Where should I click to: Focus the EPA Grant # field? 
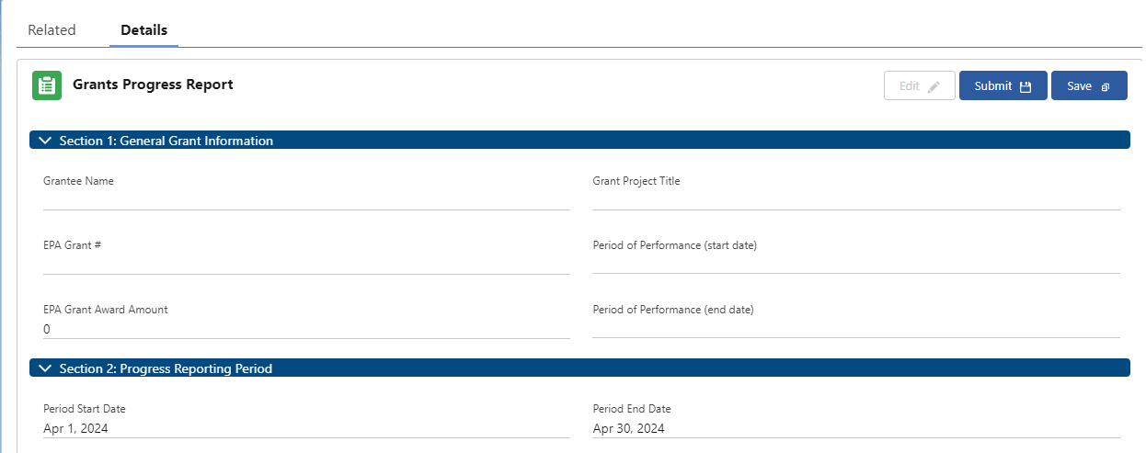click(x=305, y=264)
